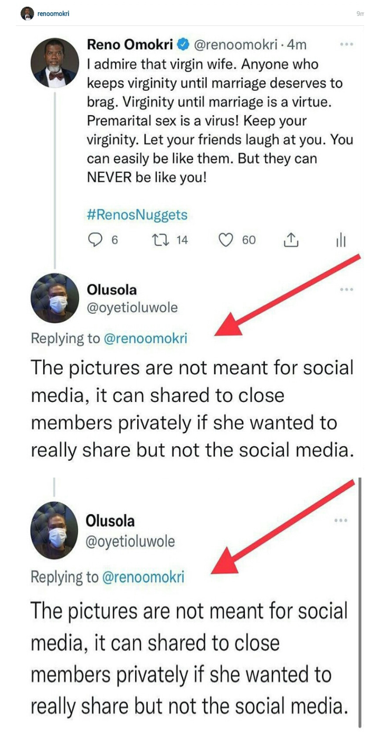Click the share upload icon on the tweet
380x738 pixels.
point(291,241)
